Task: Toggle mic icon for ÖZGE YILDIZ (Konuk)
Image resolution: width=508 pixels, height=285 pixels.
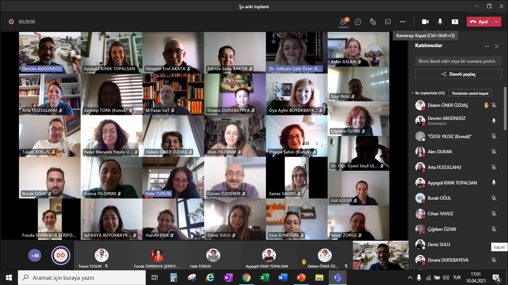Action: 494,136
